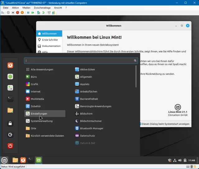Open Files from the bottom panel
Screen dimensions: 199x169
15,160
